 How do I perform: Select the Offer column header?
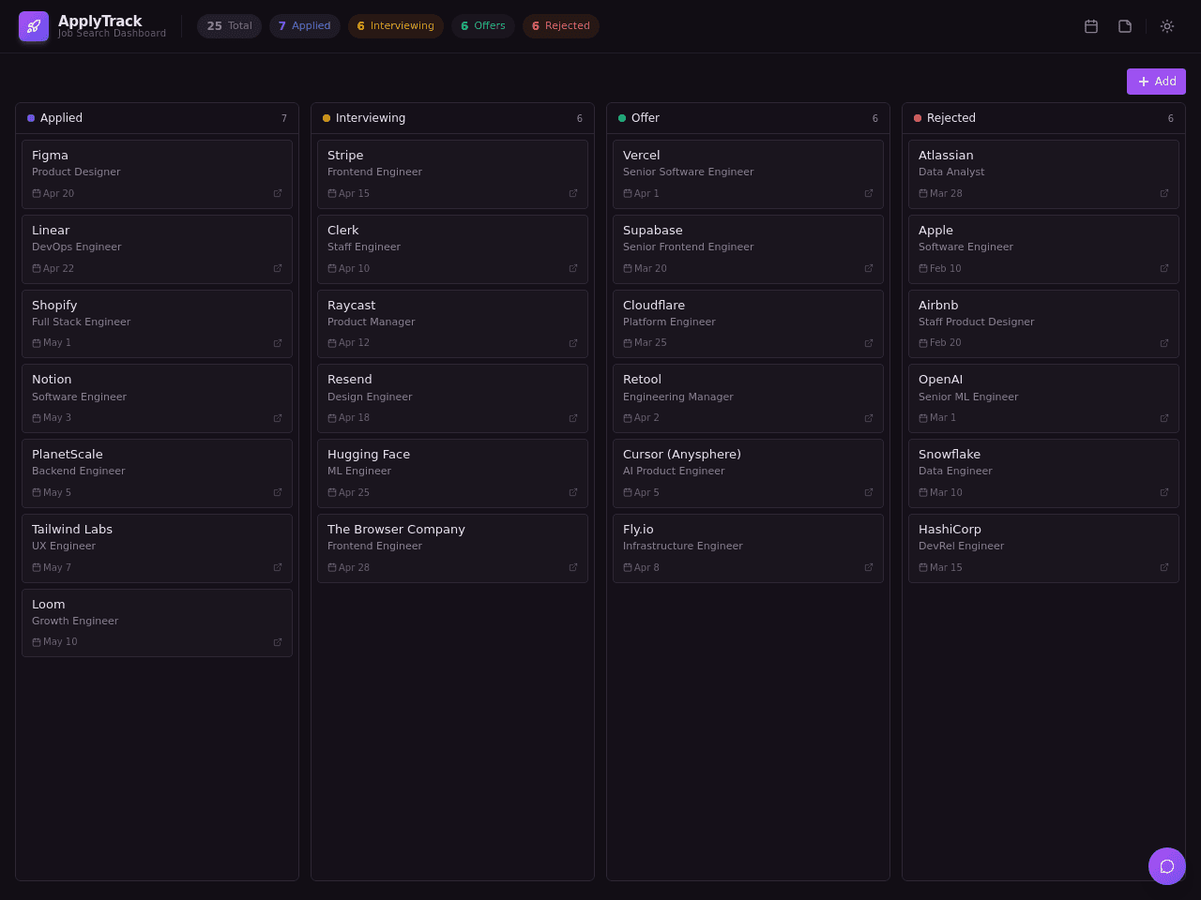(x=748, y=118)
